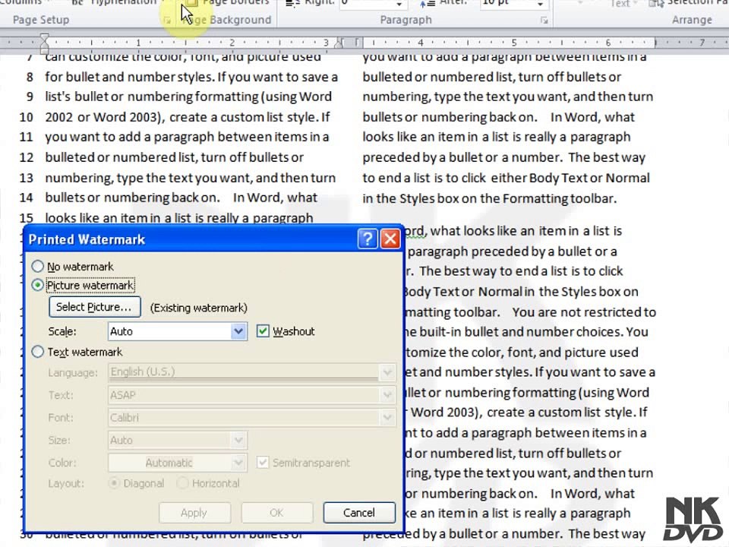
Task: Click the Apply button
Action: [194, 513]
